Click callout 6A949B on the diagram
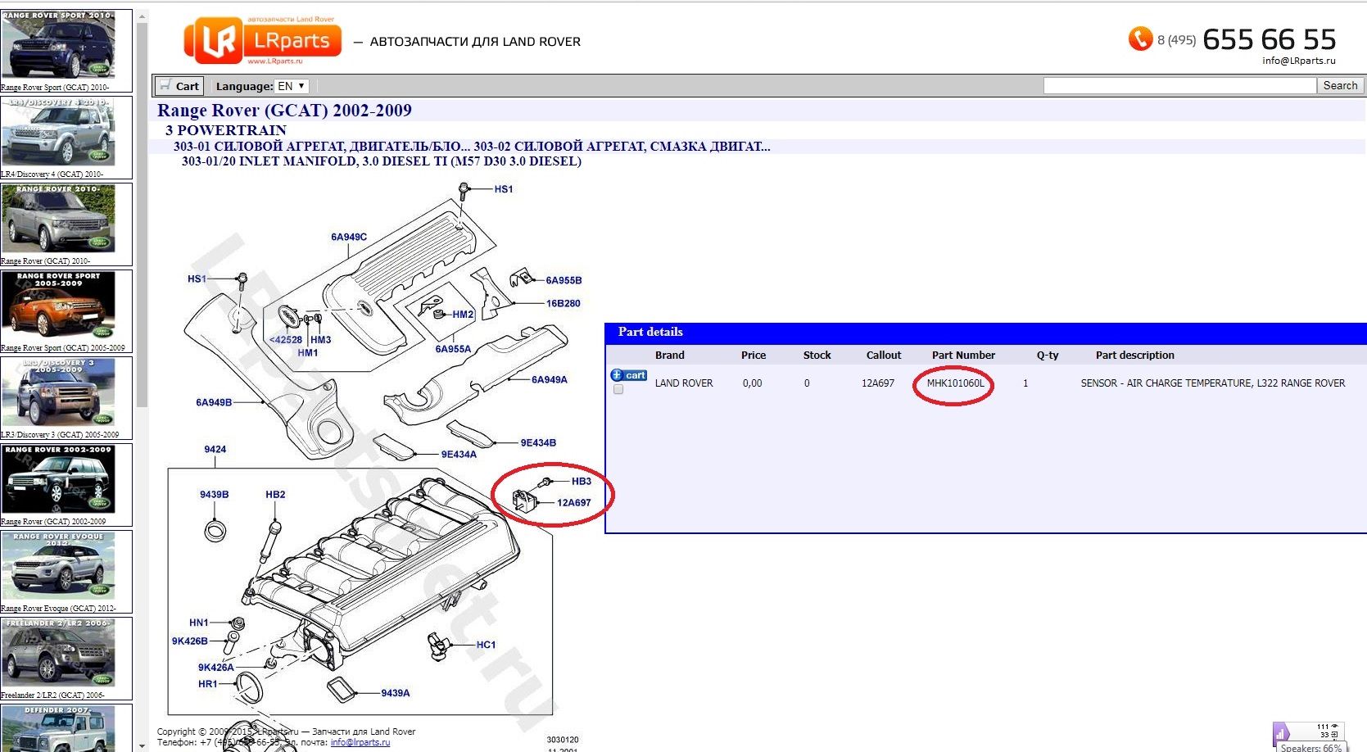 (x=214, y=403)
